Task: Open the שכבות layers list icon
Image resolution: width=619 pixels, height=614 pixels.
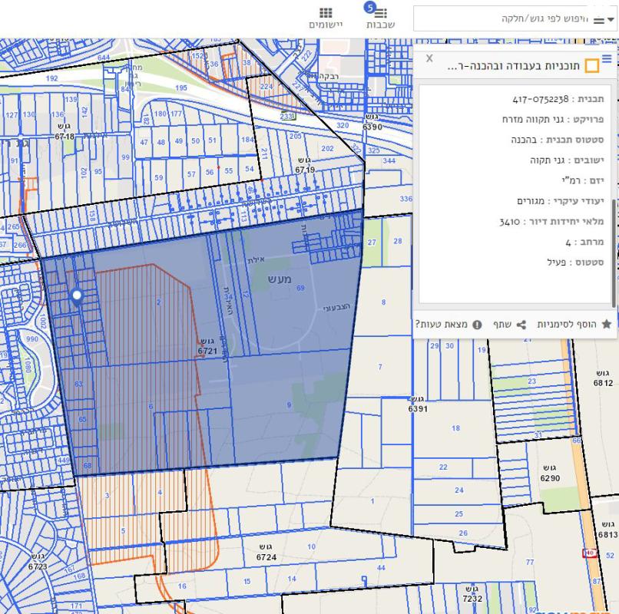Action: click(381, 14)
